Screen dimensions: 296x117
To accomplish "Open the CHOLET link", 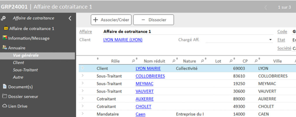I will (143, 107).
